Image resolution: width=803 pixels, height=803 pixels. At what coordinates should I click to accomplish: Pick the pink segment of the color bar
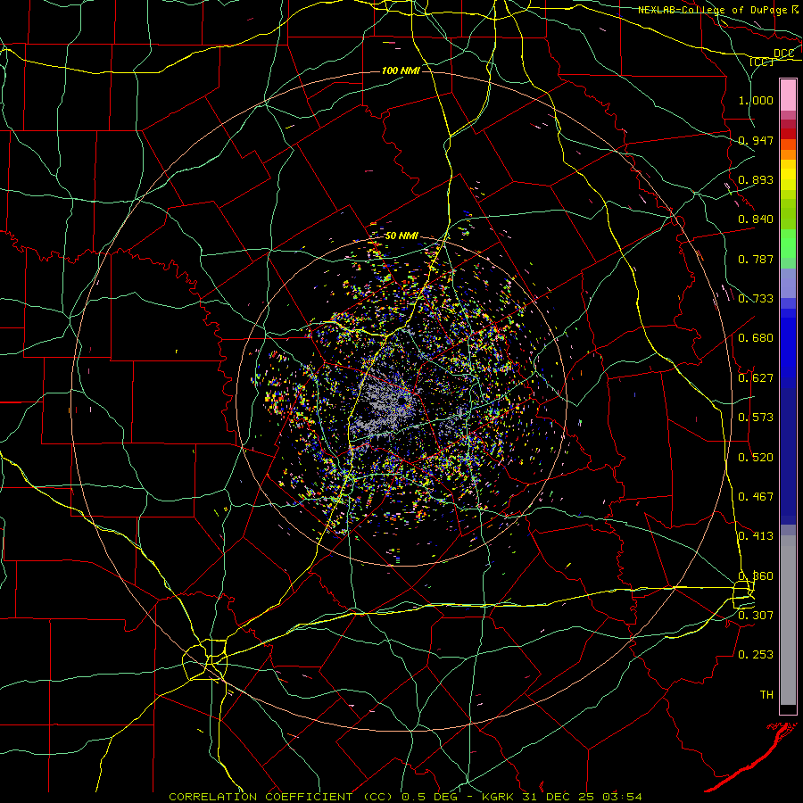[788, 95]
